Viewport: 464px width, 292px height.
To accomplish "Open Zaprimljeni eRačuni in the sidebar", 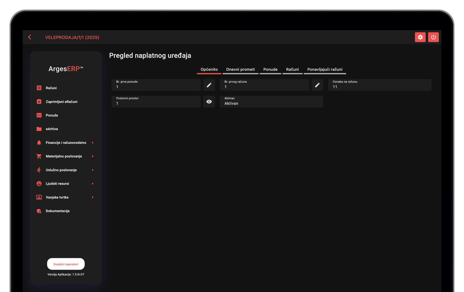I will (62, 102).
